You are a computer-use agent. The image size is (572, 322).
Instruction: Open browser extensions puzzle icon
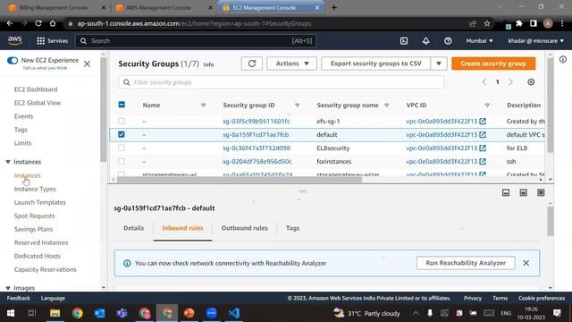point(519,23)
